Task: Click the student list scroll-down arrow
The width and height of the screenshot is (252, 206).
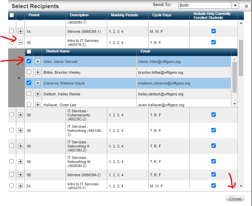Action: coord(234,104)
